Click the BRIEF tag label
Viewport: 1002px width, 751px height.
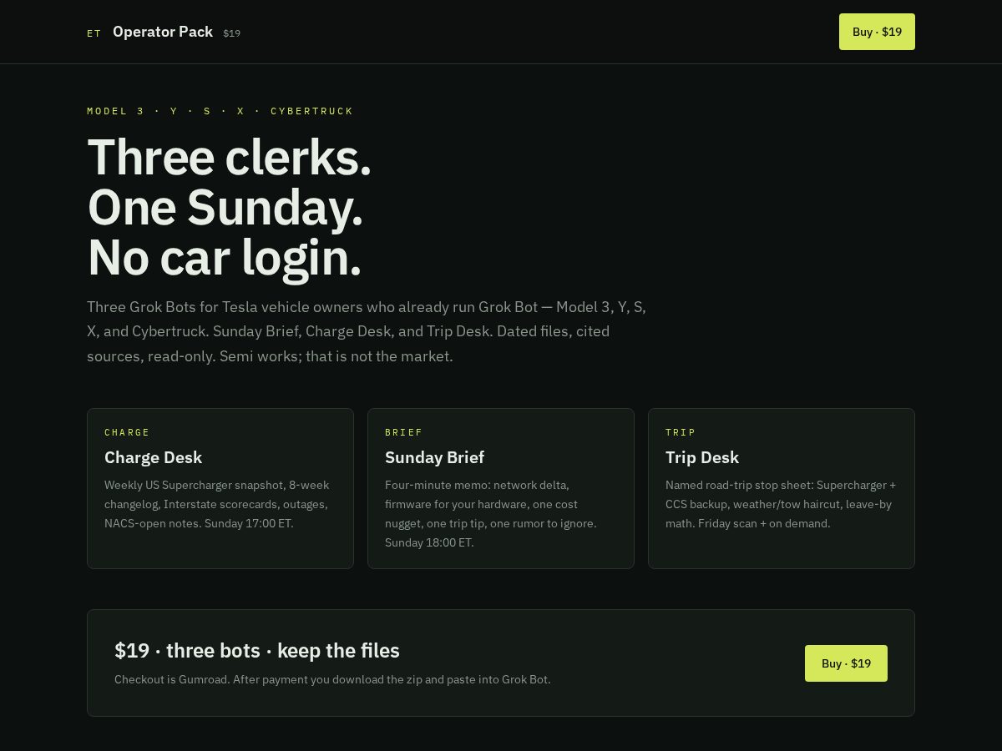(403, 432)
